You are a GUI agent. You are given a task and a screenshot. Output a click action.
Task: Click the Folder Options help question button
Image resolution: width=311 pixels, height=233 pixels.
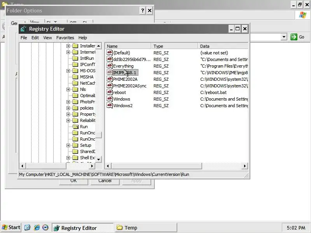[x=142, y=10]
